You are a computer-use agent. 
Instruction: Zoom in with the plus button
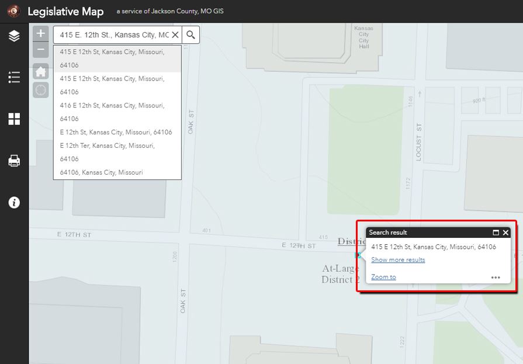40,34
